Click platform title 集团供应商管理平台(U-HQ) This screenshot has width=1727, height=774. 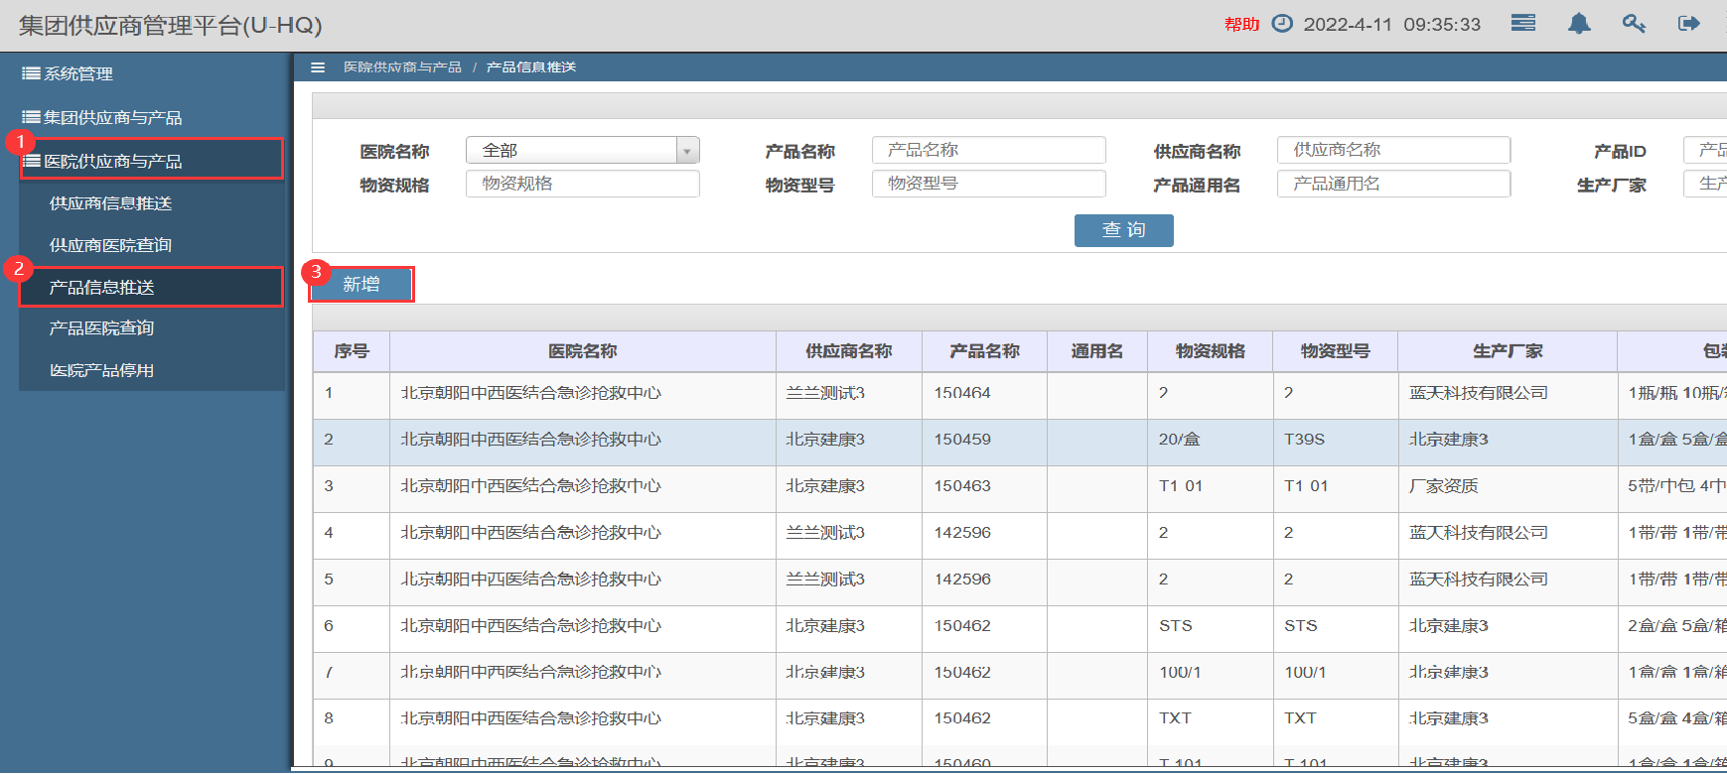(170, 25)
